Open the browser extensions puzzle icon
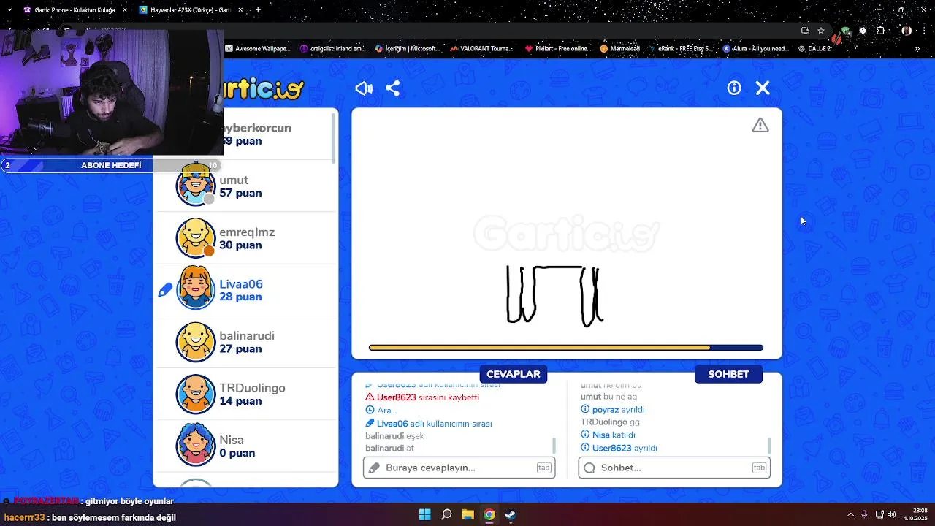The image size is (935, 526). [880, 31]
